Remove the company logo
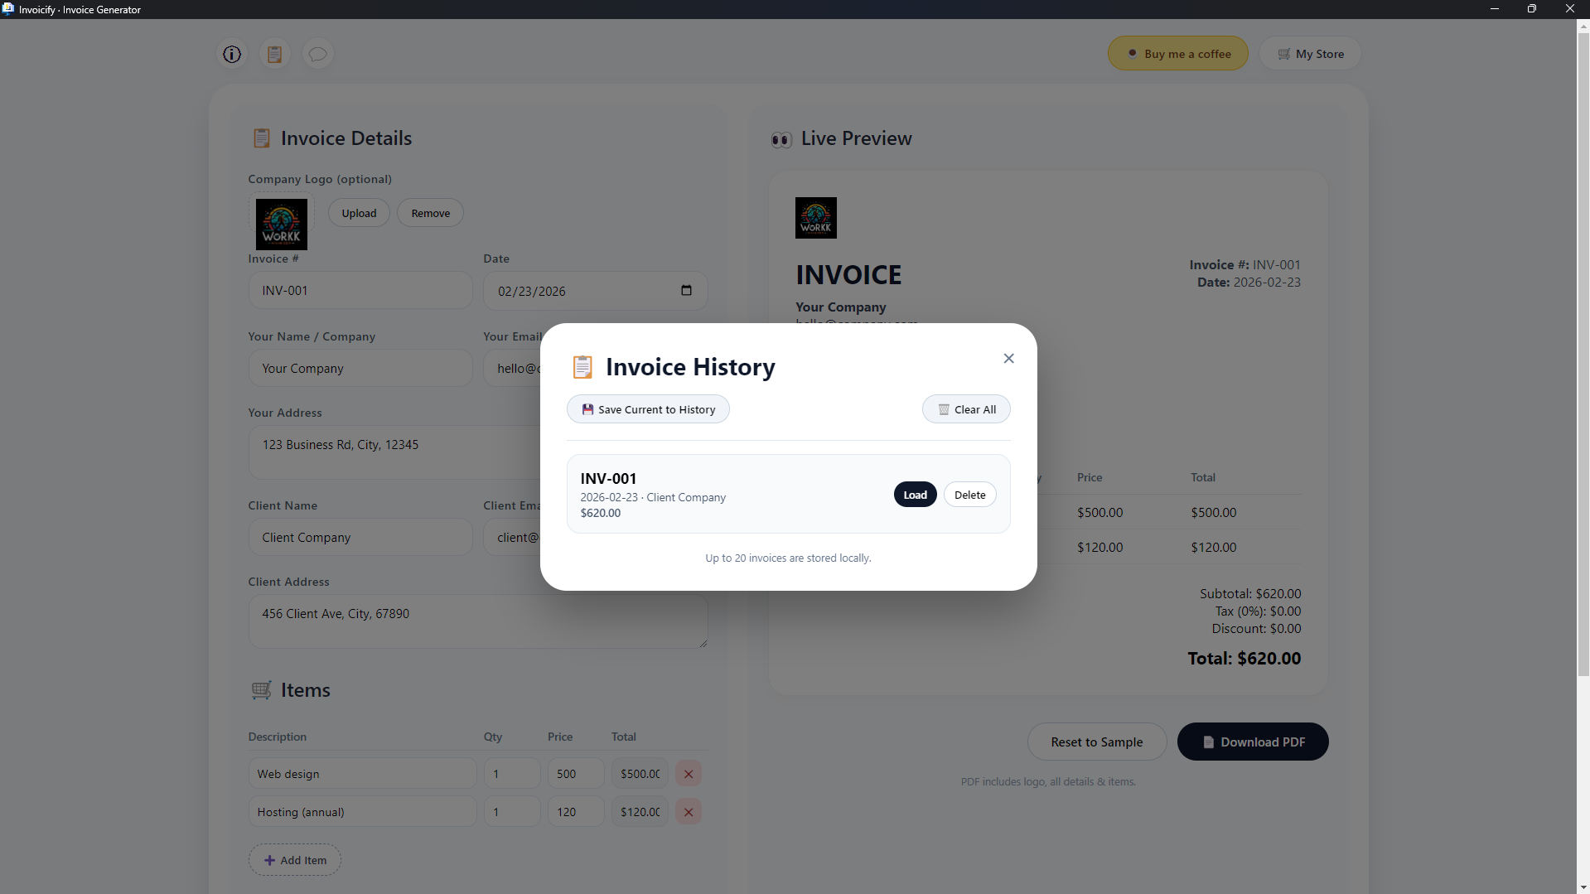Image resolution: width=1590 pixels, height=894 pixels. (431, 213)
